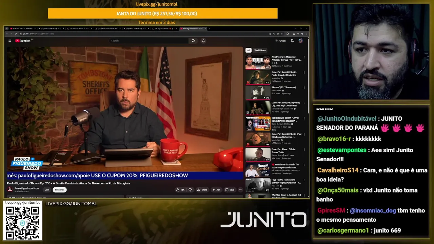
Task: Click the YouTube search input field
Action: coord(149,41)
